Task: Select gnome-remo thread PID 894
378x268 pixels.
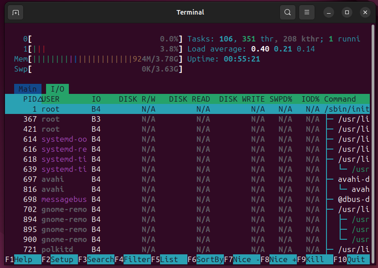Action: [187, 219]
